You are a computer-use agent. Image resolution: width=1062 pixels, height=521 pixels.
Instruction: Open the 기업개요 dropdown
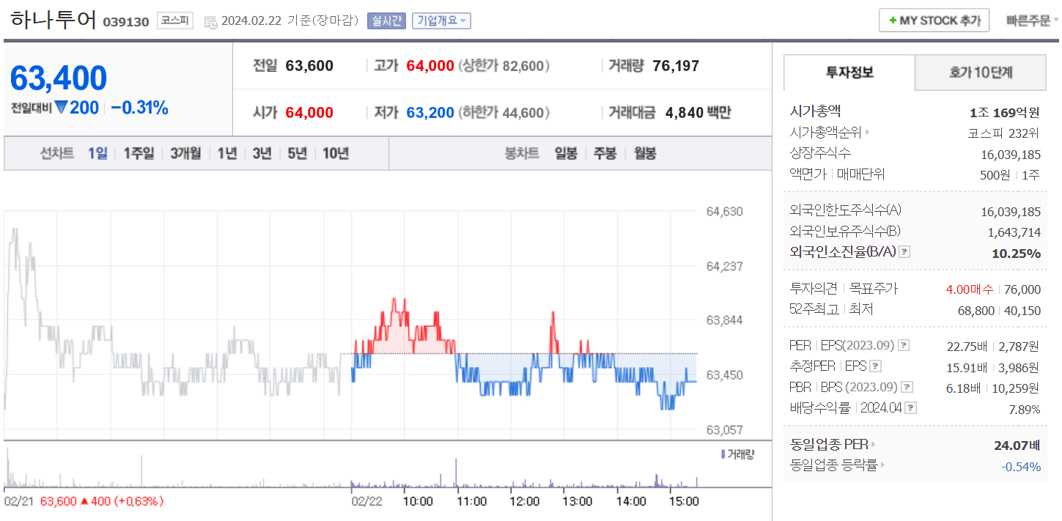coord(441,21)
